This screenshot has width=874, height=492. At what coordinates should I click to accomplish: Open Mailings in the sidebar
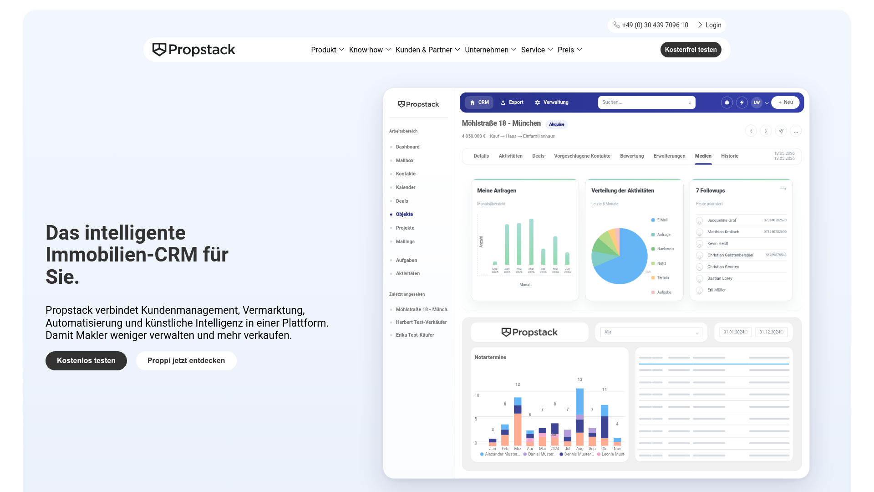tap(405, 242)
